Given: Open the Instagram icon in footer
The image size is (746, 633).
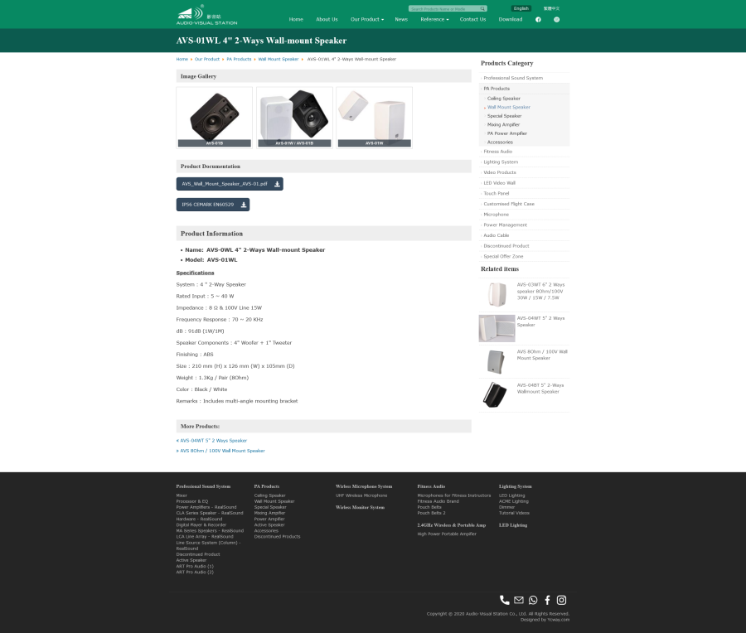Looking at the screenshot, I should click(x=561, y=600).
